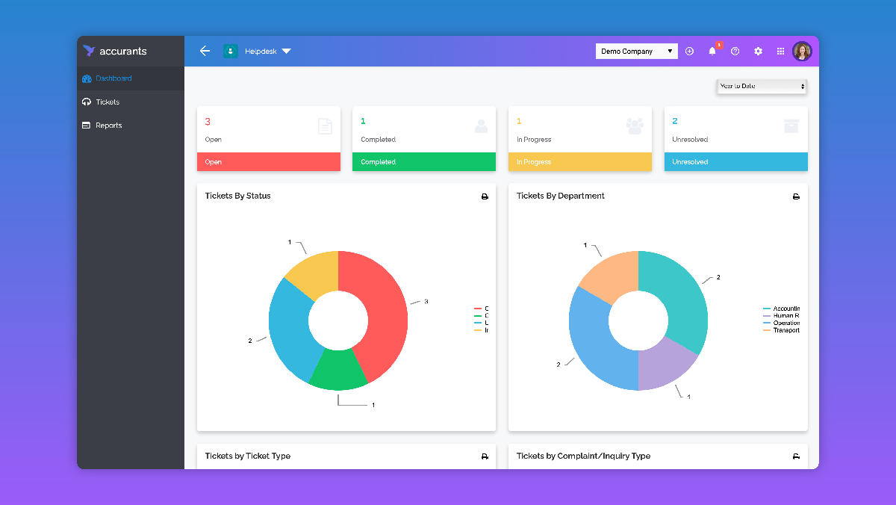This screenshot has height=505, width=896.
Task: Open the apps grid launcher
Action: tap(780, 51)
